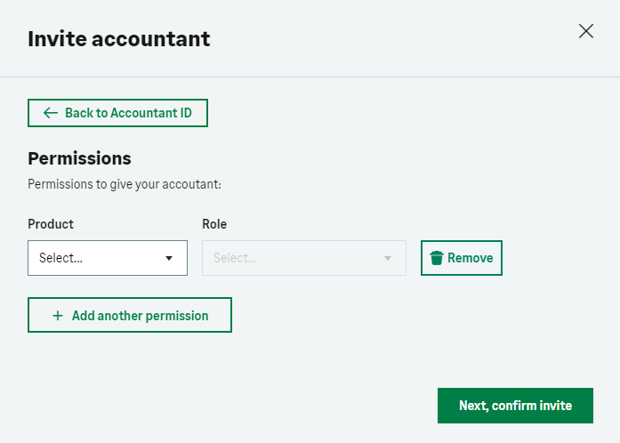Image resolution: width=620 pixels, height=443 pixels.
Task: Open the Role select dropdown
Action: point(304,258)
